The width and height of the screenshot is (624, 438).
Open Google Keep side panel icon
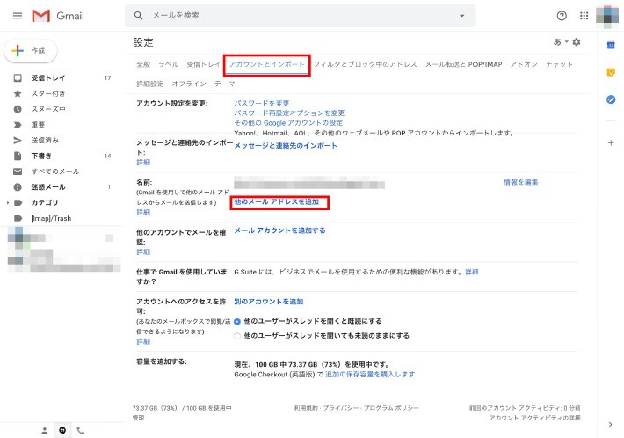coord(611,72)
